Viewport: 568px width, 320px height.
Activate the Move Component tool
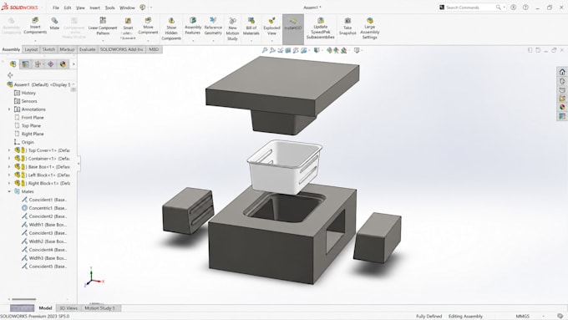[x=148, y=25]
